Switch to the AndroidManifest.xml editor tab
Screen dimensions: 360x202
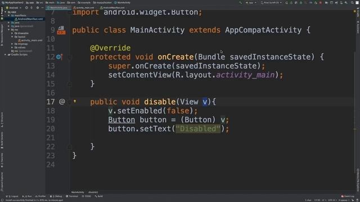coord(112,7)
